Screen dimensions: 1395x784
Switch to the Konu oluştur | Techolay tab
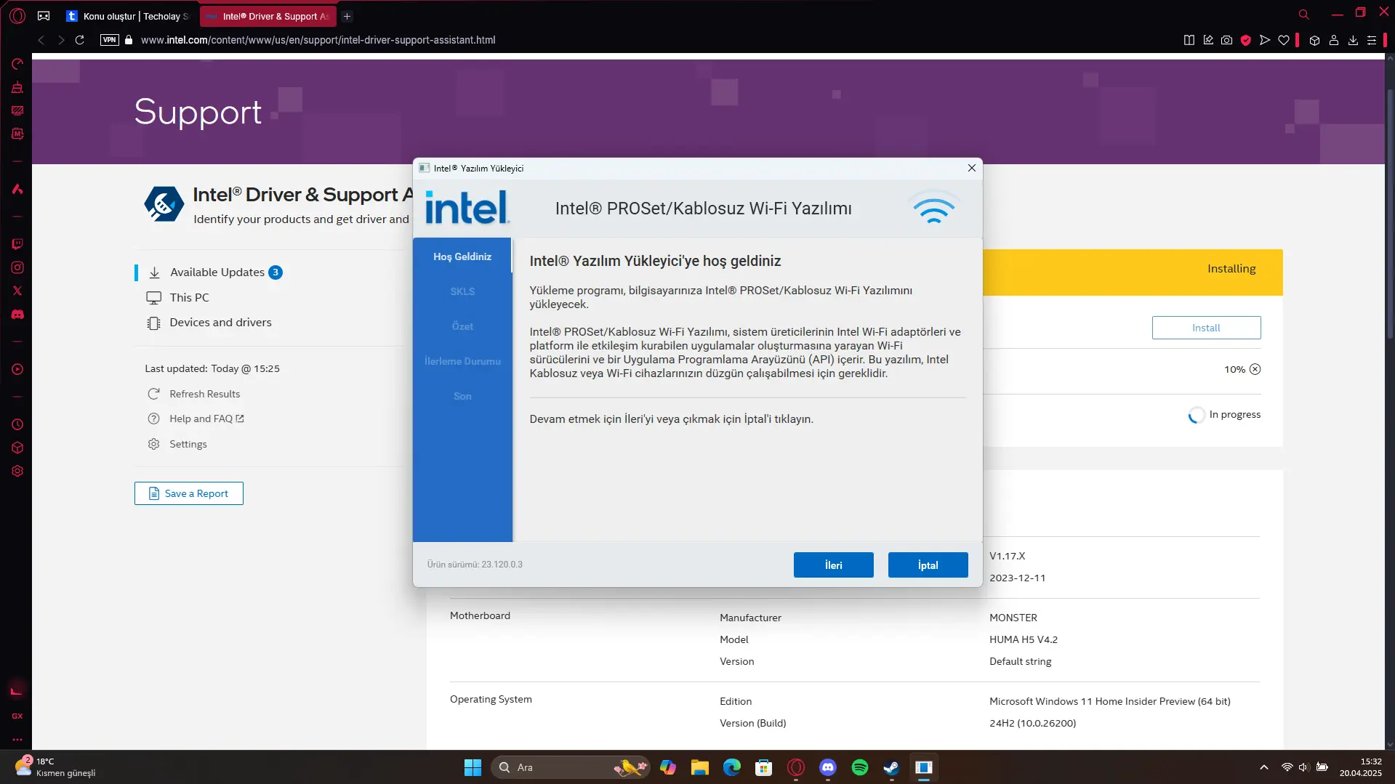pos(128,16)
